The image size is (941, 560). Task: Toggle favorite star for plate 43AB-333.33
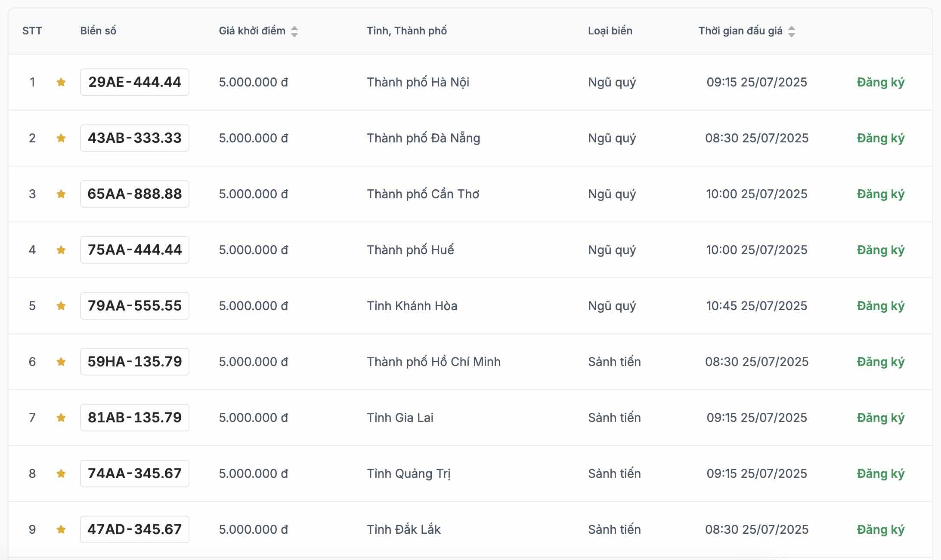(61, 138)
